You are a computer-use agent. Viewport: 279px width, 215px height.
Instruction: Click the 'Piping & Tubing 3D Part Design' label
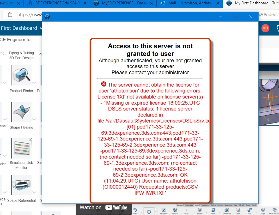click(x=21, y=55)
